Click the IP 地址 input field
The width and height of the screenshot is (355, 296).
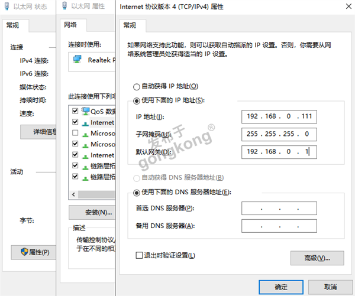[x=279, y=116]
